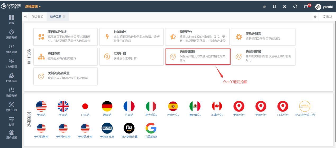Open the 看板 dashboard sidebar icon
This screenshot has height=148, width=336.
tap(11, 19)
